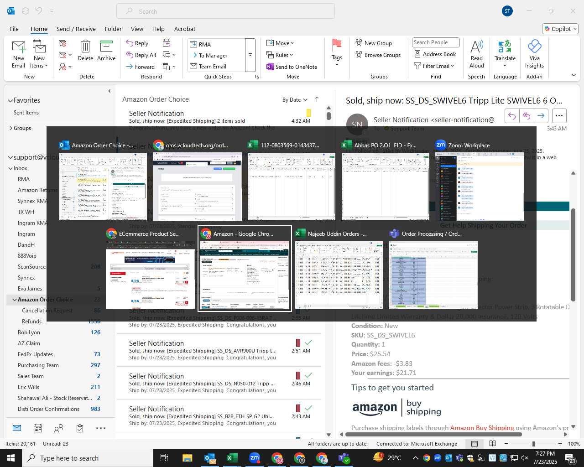Switch to Normal view in status bar
This screenshot has height=467, width=584.
pyautogui.click(x=474, y=443)
